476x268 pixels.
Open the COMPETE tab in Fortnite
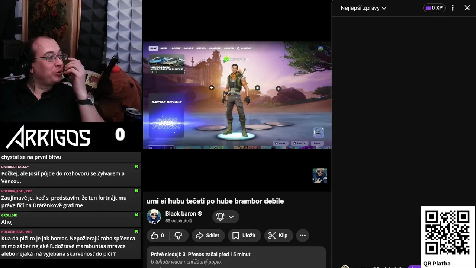pyautogui.click(x=215, y=48)
